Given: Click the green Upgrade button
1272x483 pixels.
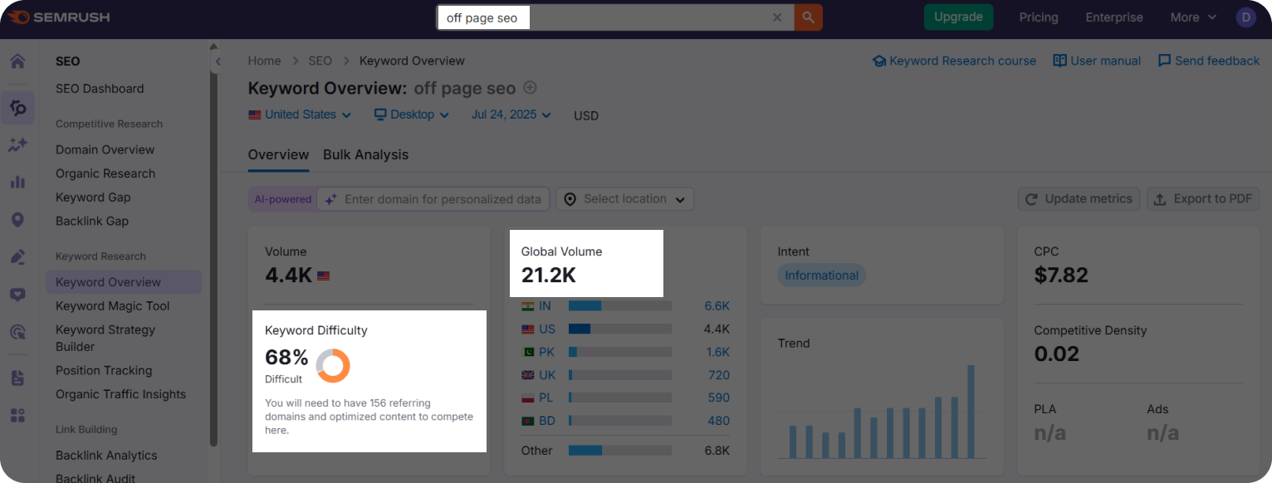Looking at the screenshot, I should 958,17.
